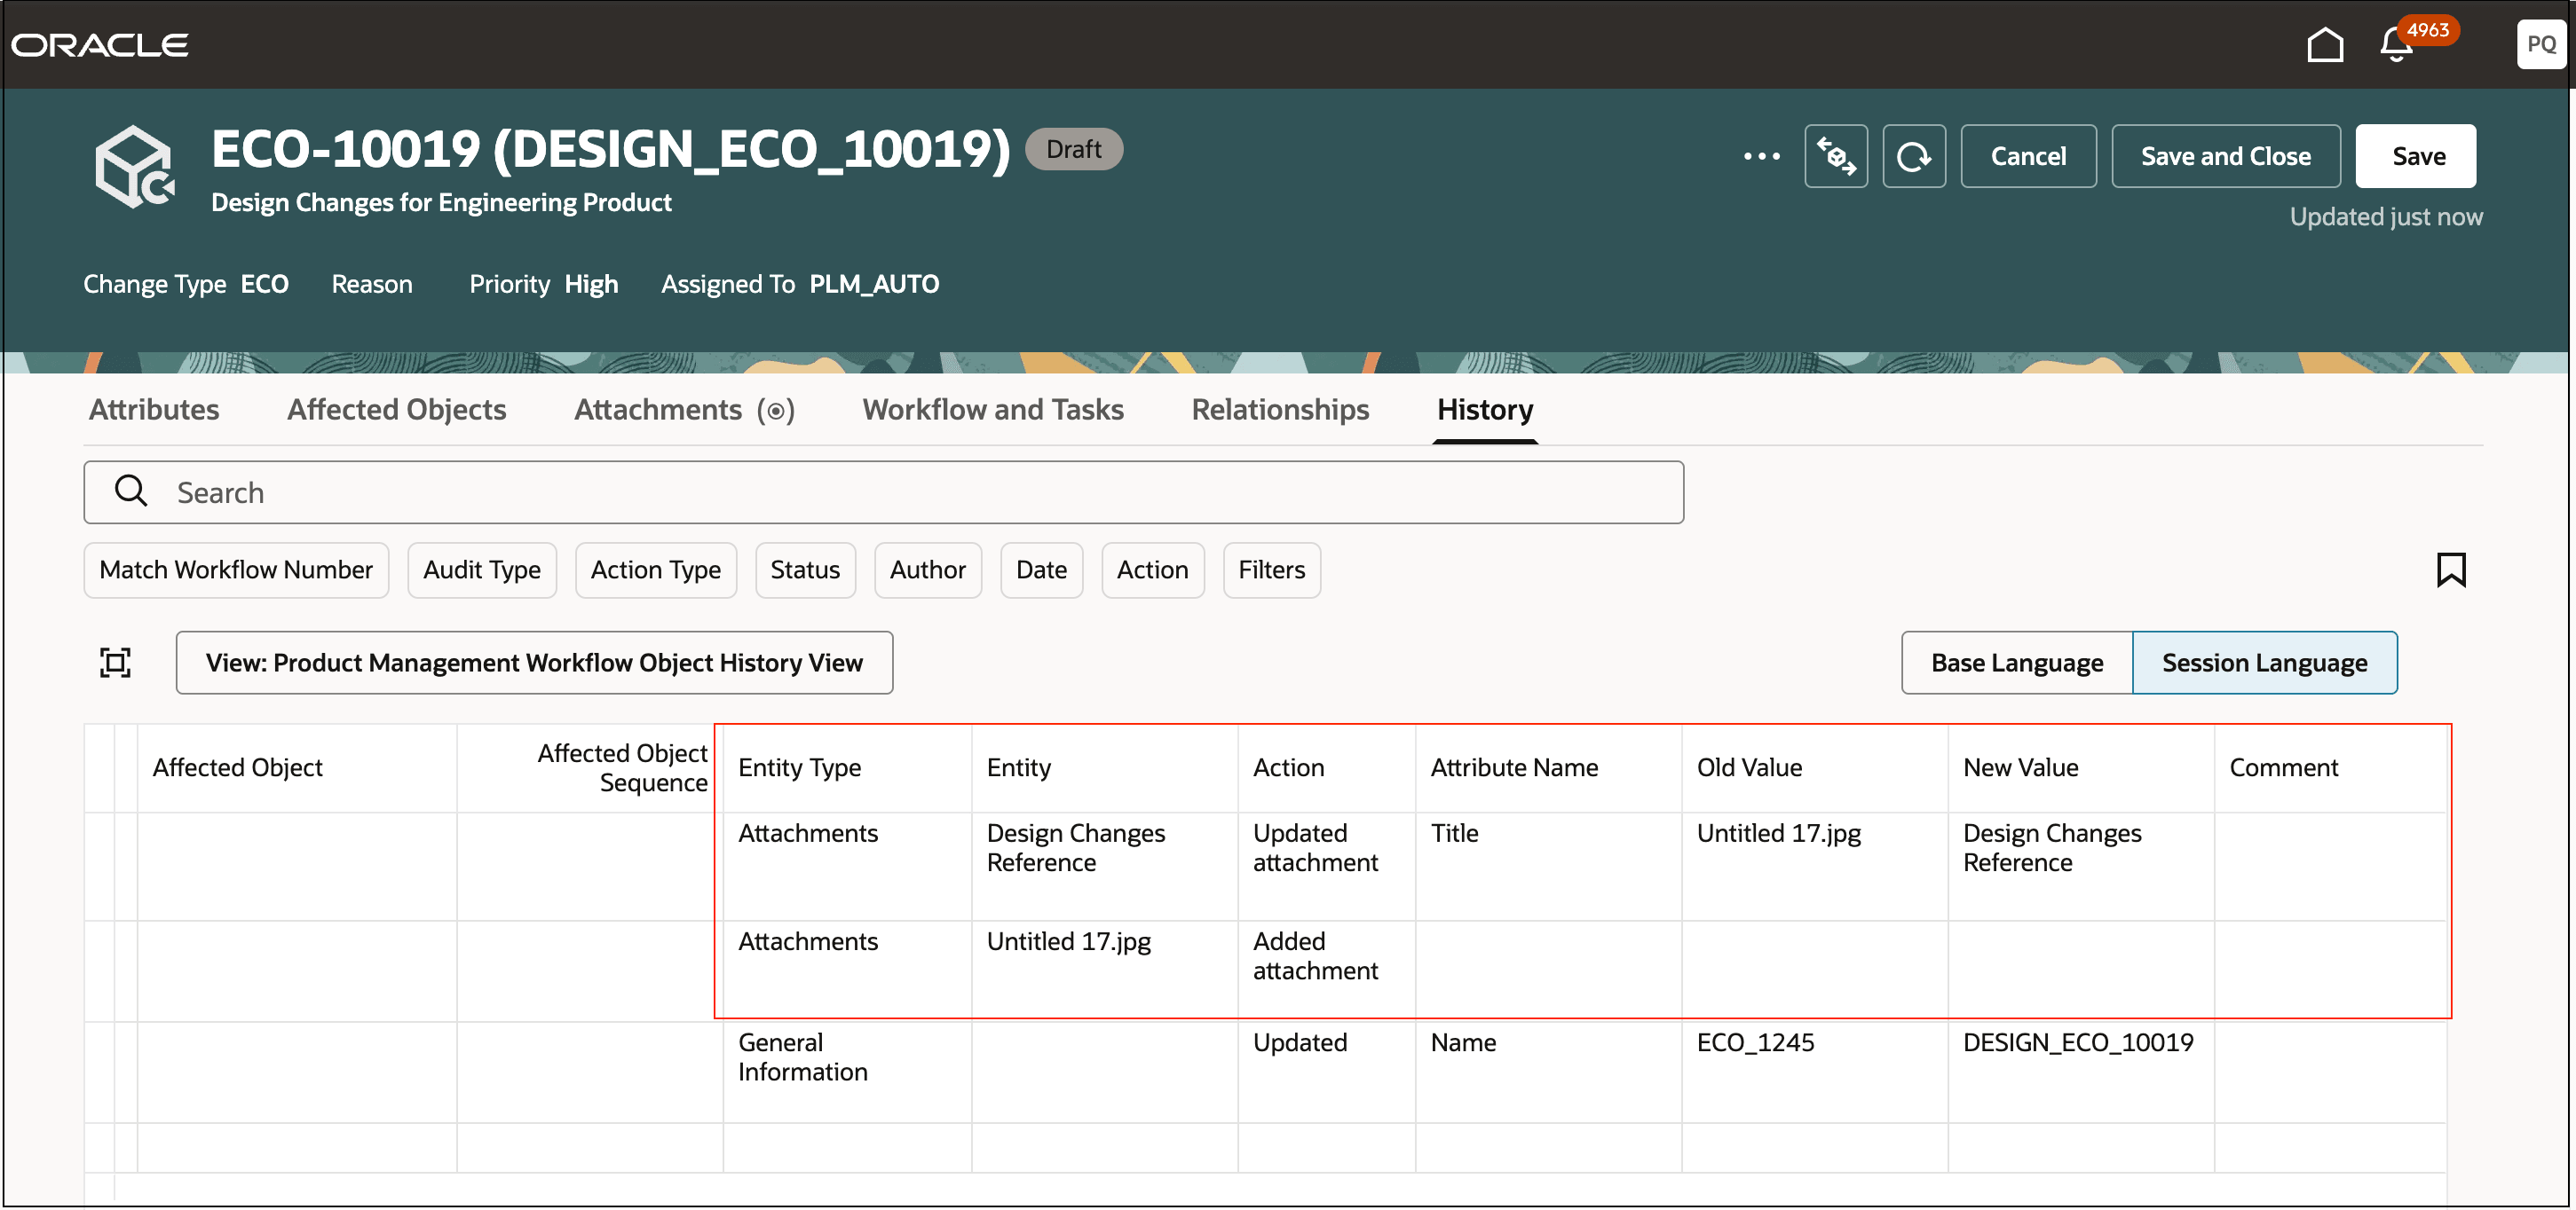Open the Status filter chip

pos(805,570)
